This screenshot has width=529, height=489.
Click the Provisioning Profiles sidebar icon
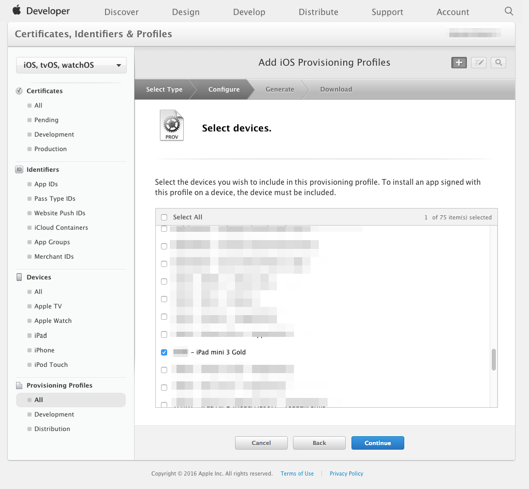(x=19, y=385)
